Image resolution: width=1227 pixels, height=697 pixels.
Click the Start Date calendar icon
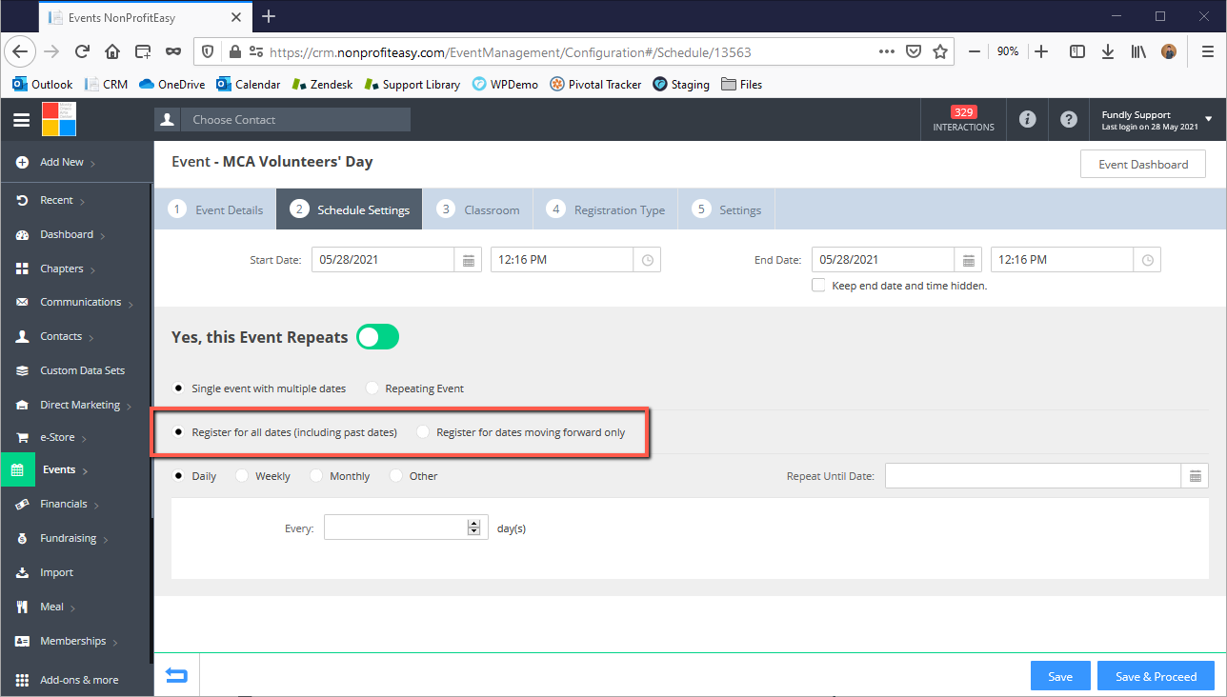(x=468, y=260)
